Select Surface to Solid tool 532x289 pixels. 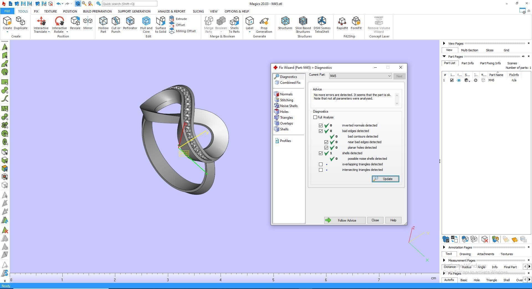(160, 25)
